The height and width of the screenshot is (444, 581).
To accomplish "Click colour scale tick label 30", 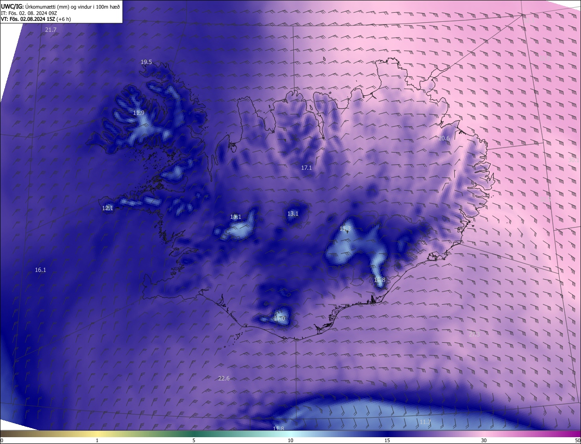I will (484, 440).
